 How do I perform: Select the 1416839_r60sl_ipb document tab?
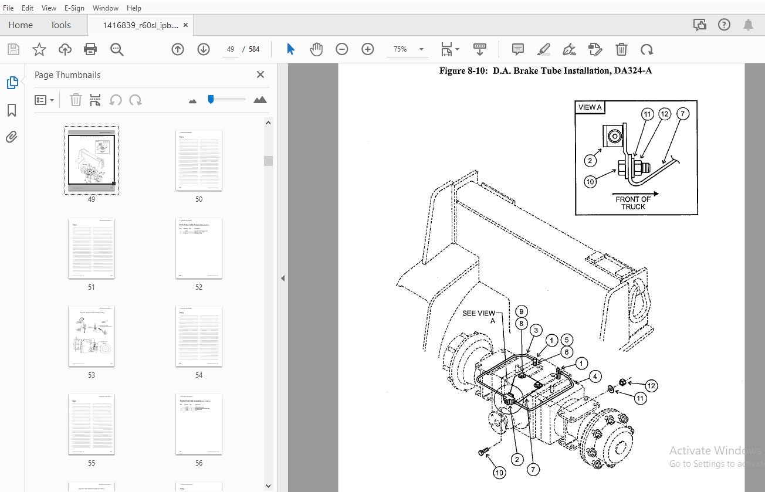tap(141, 25)
